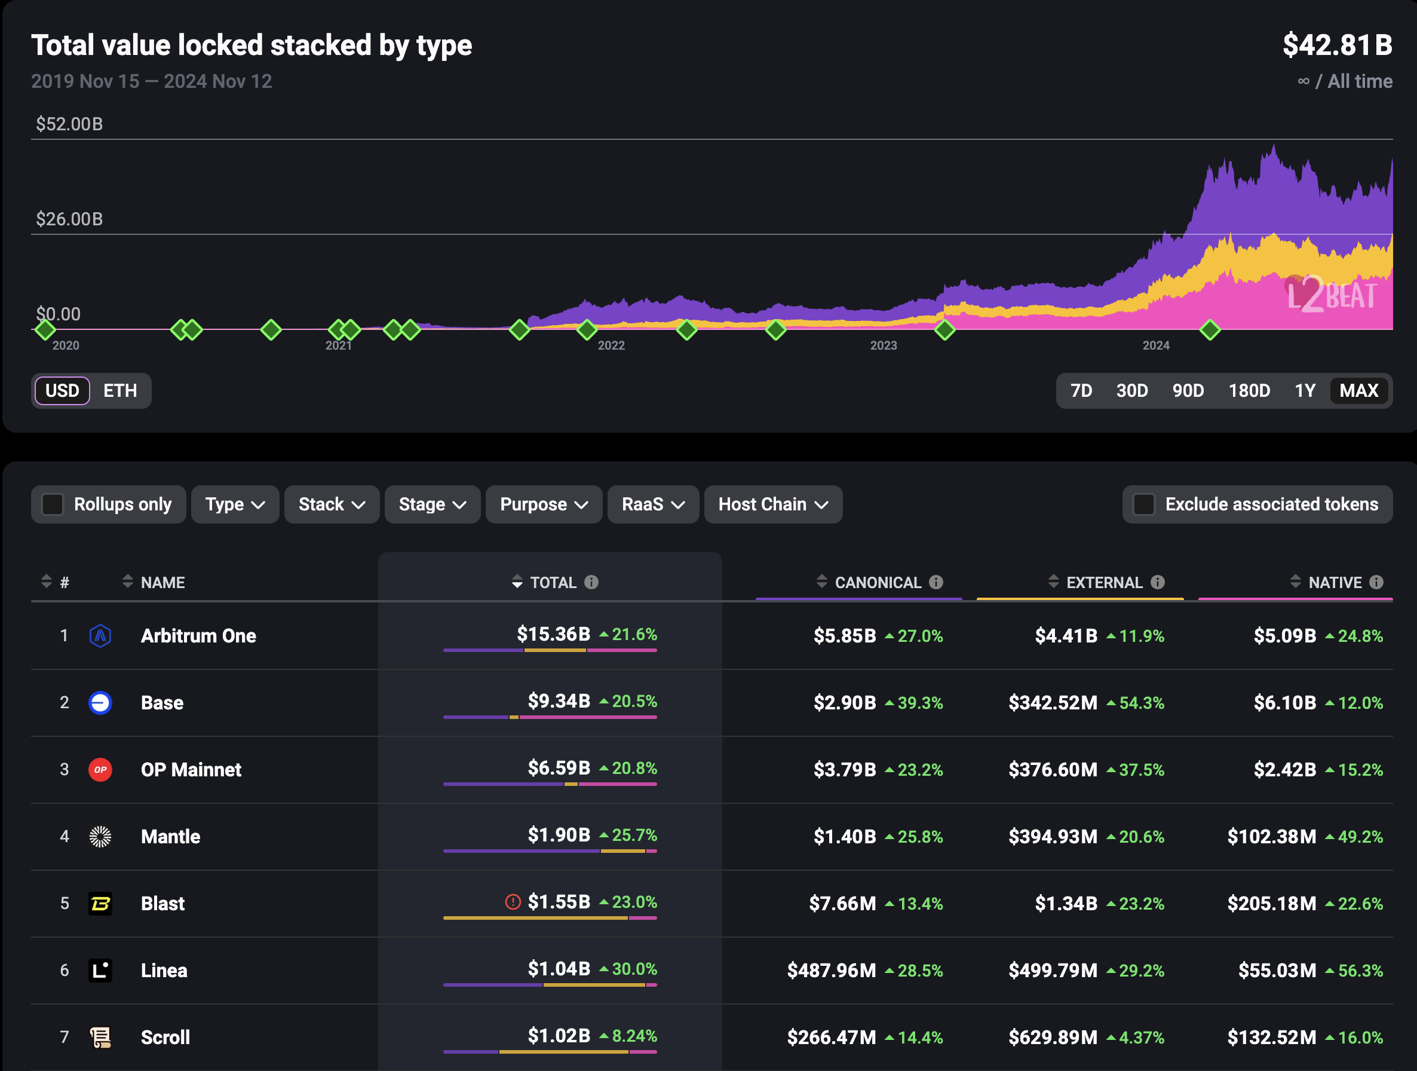Click Mantle native value $102.38M

pos(1272,836)
